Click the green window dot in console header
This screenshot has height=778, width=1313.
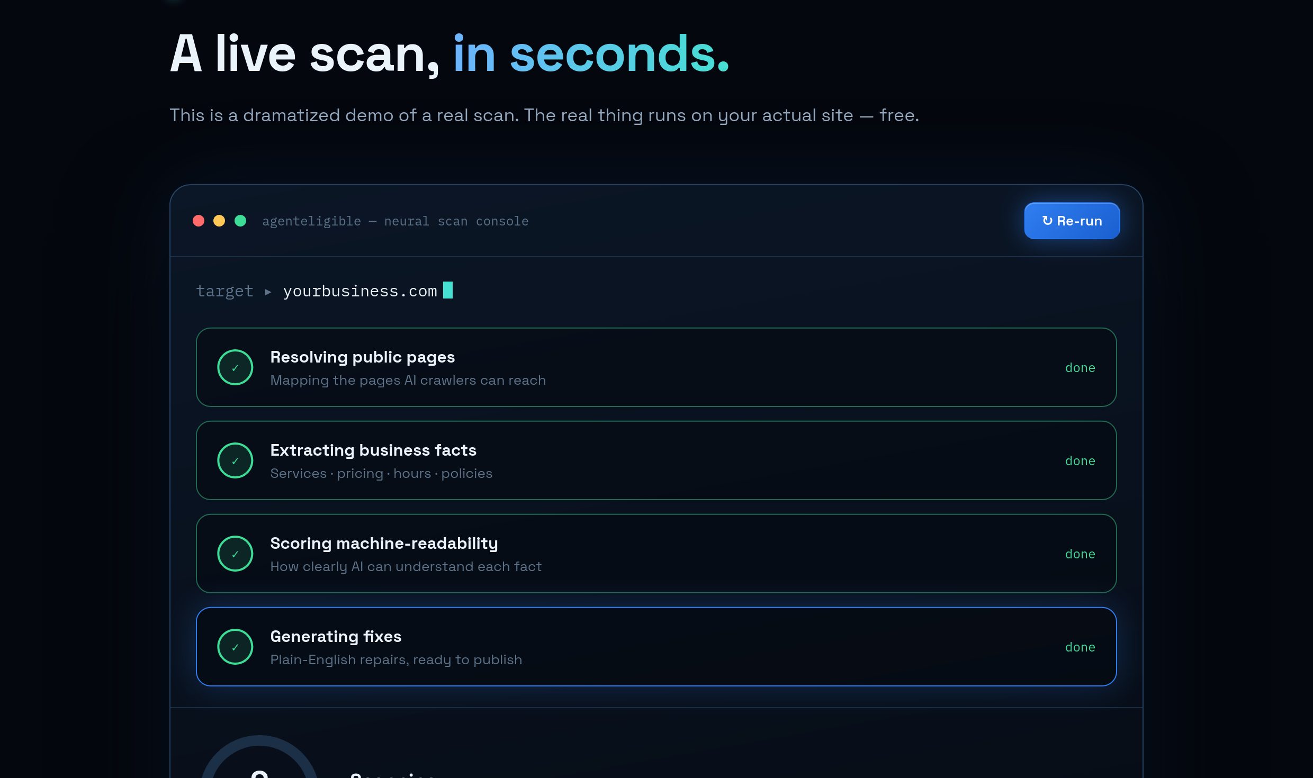(x=240, y=221)
